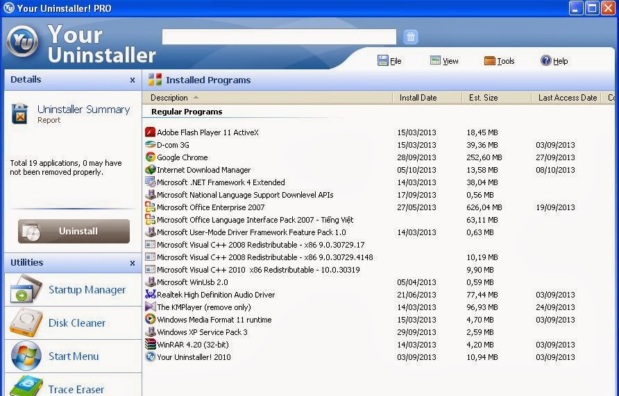Click the Uninstaller Summary title text

coord(84,110)
